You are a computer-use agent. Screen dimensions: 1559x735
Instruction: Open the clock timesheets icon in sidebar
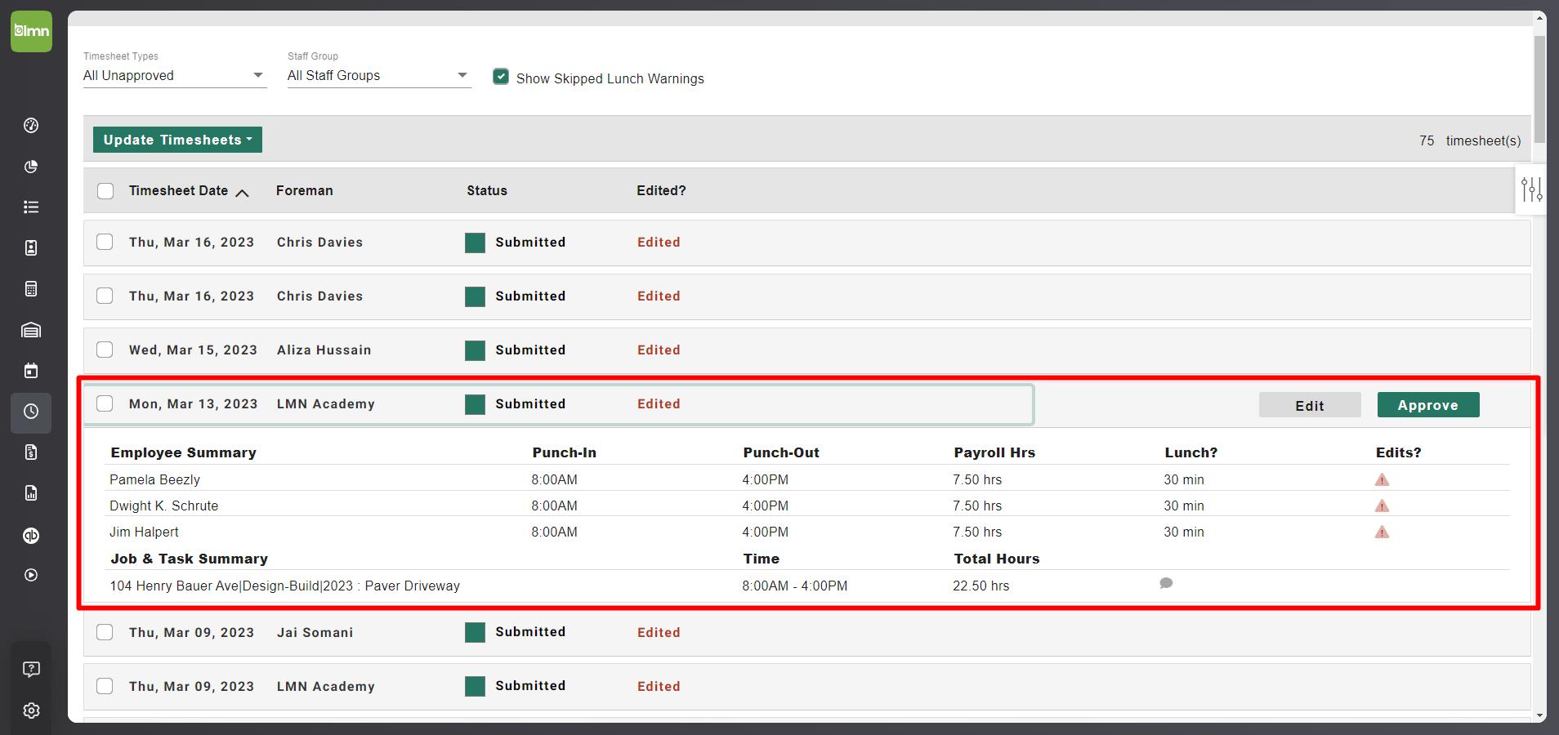(31, 412)
